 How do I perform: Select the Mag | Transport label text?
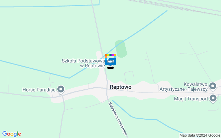191,99
